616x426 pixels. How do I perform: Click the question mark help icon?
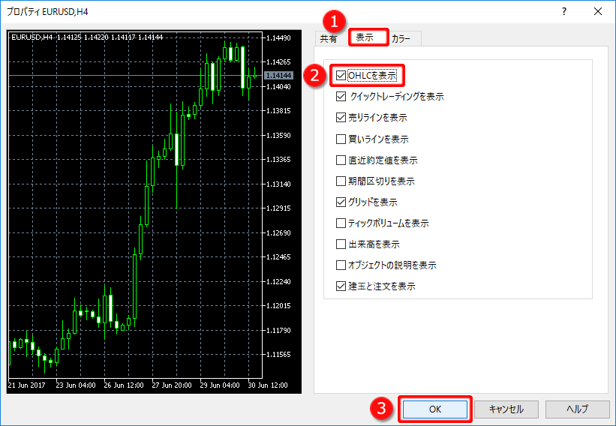(563, 12)
